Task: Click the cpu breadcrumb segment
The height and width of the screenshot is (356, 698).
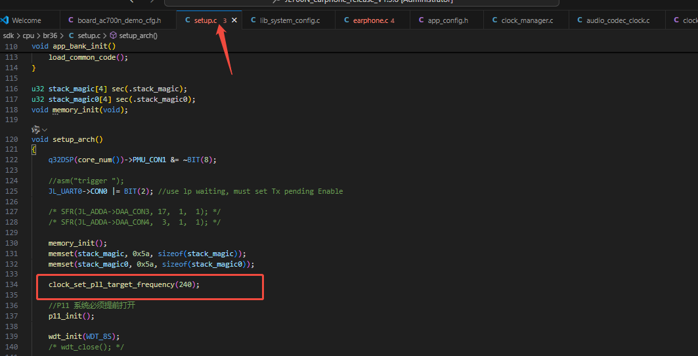Action: [x=28, y=35]
